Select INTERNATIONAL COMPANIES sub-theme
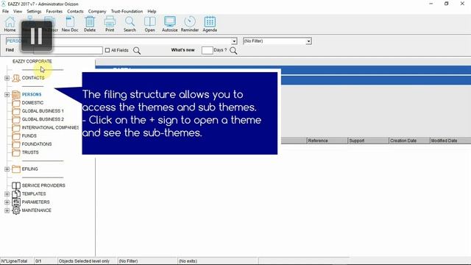The image size is (471, 265). (50, 127)
